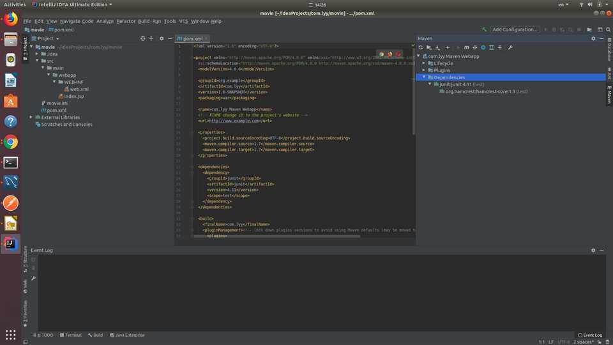Expand External Libraries node
This screenshot has height=345, width=613.
pyautogui.click(x=31, y=118)
